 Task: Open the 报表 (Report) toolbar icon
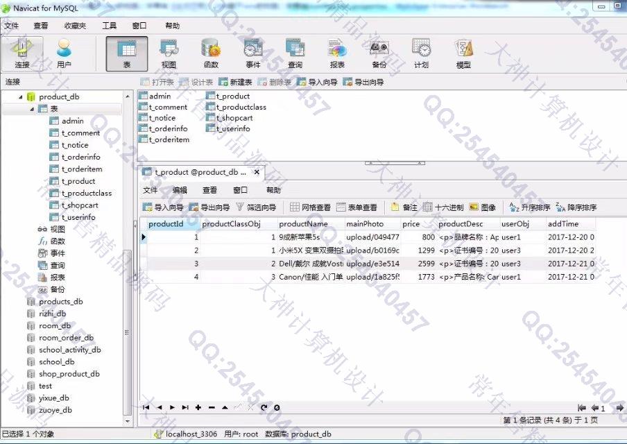(337, 53)
